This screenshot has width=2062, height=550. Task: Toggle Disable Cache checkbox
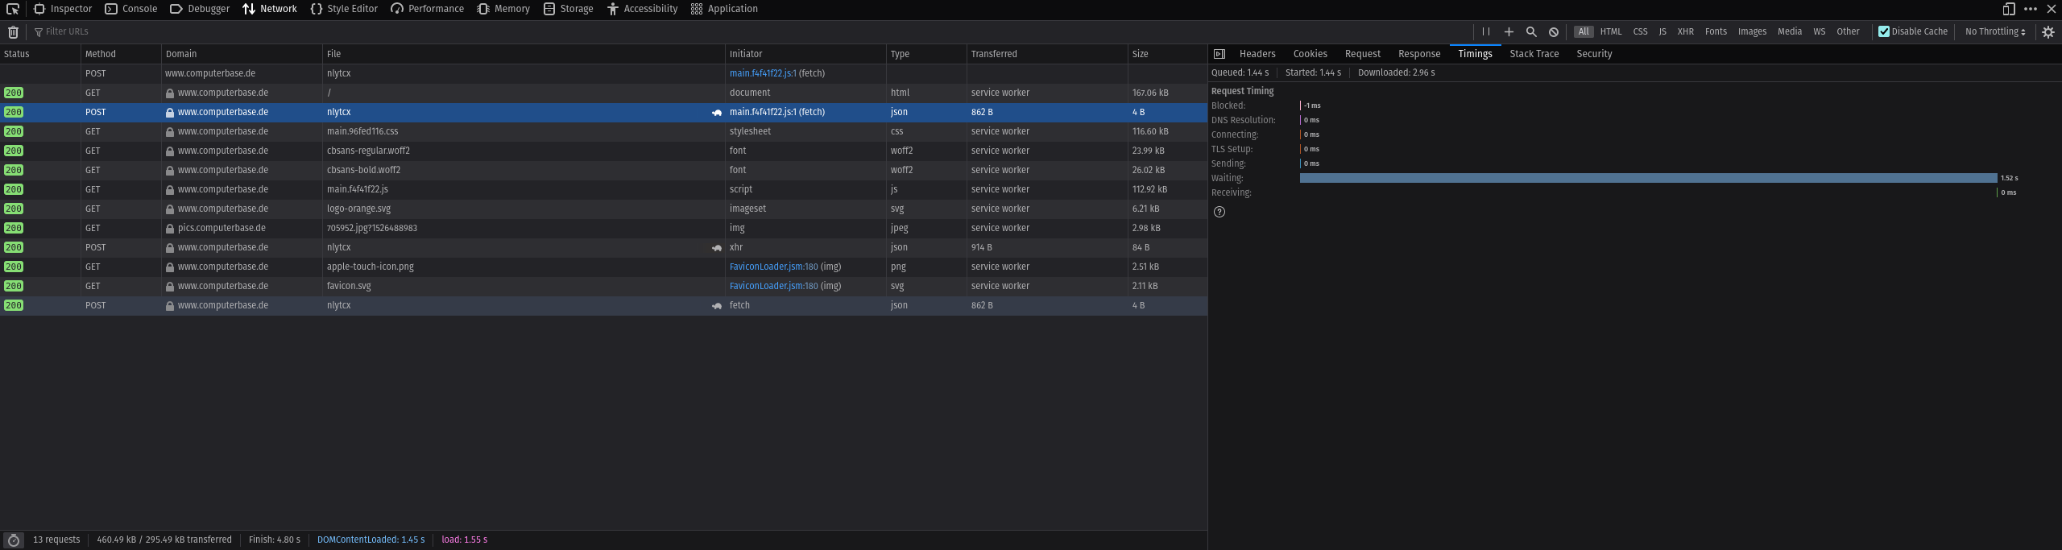tap(1884, 31)
